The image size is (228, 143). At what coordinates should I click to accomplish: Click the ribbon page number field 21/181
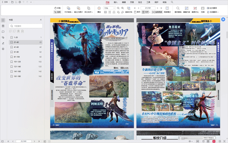point(148,8)
